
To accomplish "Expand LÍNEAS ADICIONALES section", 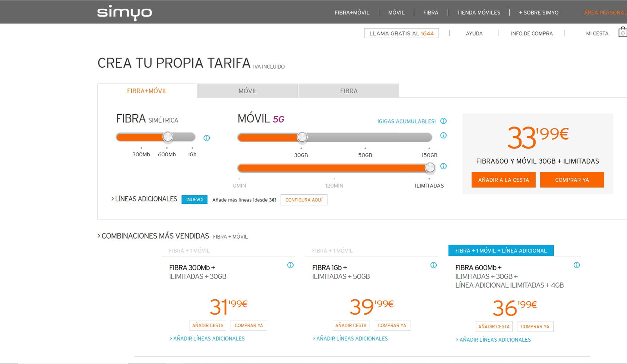I will point(144,199).
